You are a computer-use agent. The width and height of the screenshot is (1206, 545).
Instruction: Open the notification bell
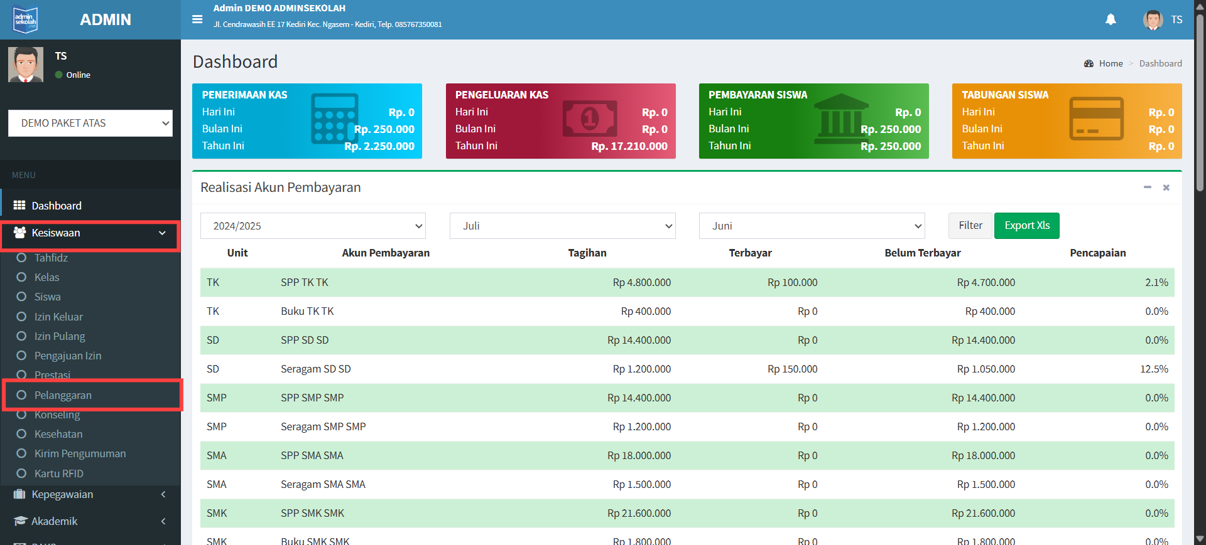pyautogui.click(x=1111, y=19)
